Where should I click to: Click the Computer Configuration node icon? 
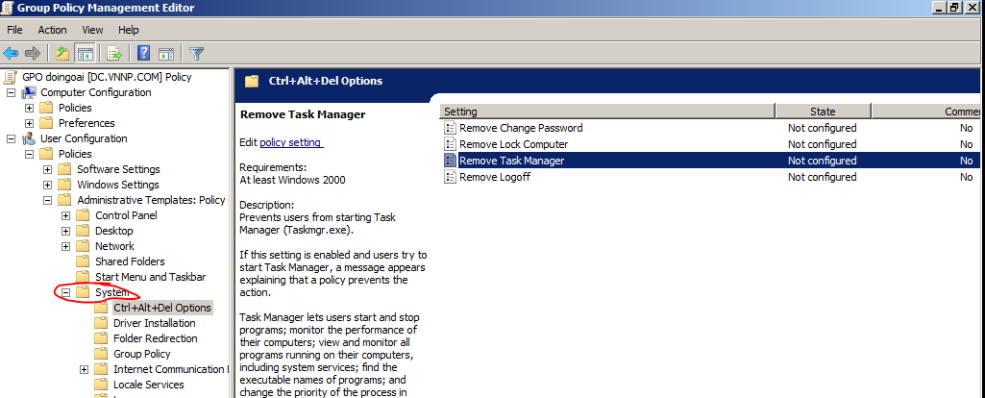(28, 92)
